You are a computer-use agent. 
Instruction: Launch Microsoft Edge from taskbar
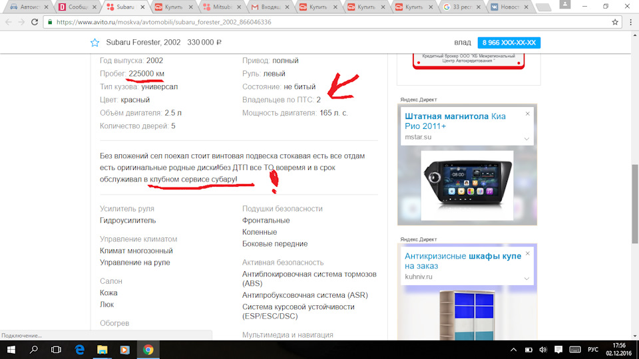pyautogui.click(x=79, y=350)
